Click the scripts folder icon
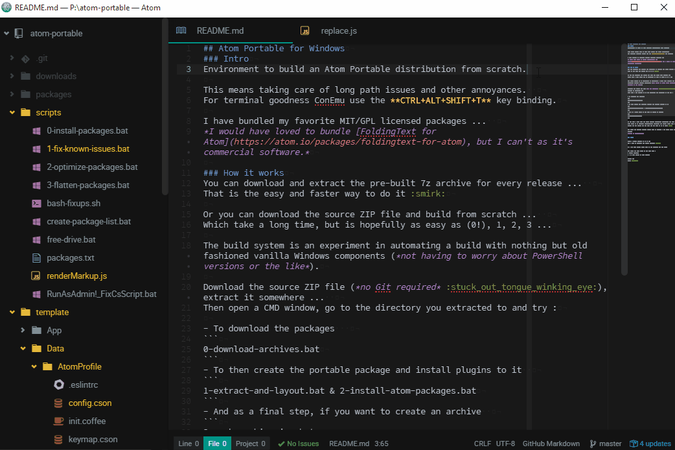This screenshot has width=675, height=450. pos(25,113)
